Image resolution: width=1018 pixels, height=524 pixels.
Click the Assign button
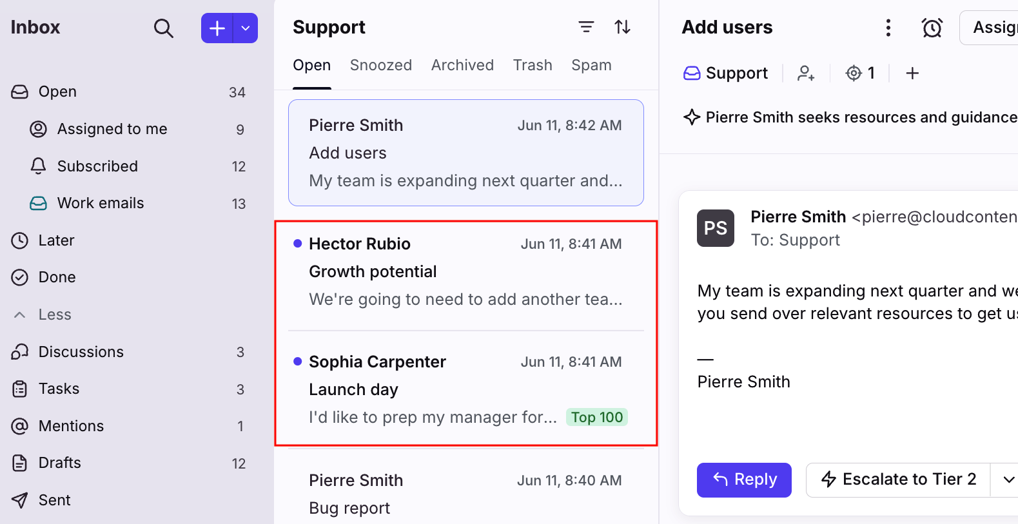989,28
